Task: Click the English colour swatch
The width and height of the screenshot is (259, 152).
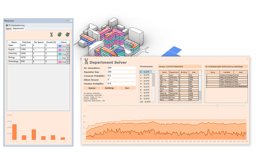Action: click(60, 50)
